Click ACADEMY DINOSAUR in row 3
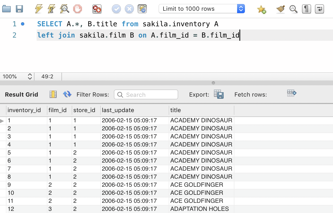The width and height of the screenshot is (333, 213). 201,137
